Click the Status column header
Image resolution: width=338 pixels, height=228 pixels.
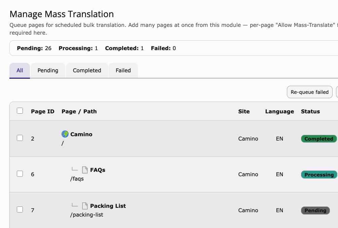pos(310,111)
